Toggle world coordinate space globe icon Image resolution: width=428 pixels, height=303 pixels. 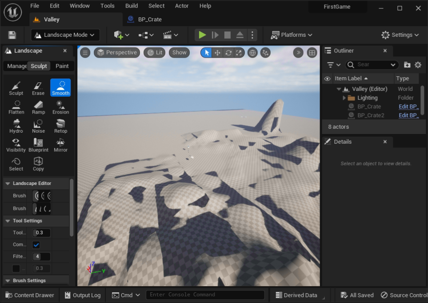(x=252, y=53)
